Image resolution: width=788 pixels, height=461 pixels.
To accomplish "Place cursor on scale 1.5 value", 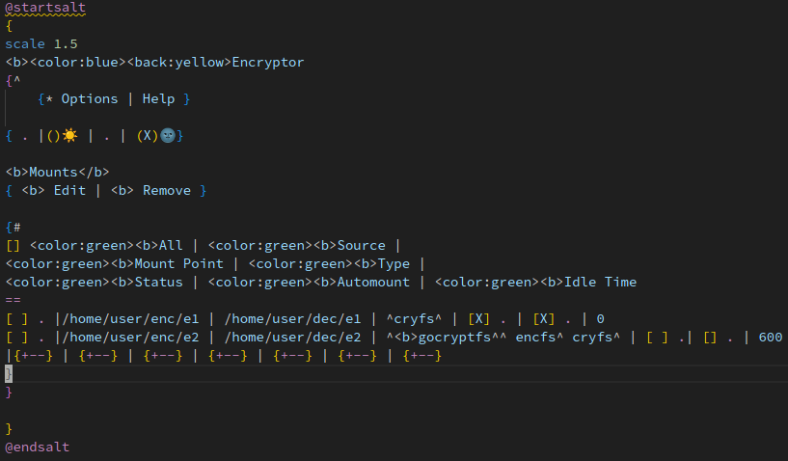I will [x=66, y=44].
